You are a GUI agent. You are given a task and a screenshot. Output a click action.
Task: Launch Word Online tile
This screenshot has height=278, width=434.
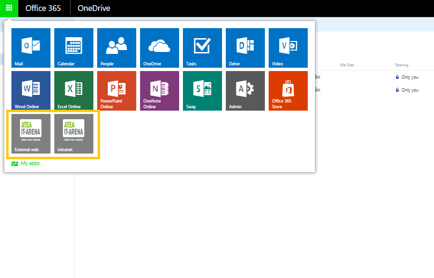coord(31,91)
